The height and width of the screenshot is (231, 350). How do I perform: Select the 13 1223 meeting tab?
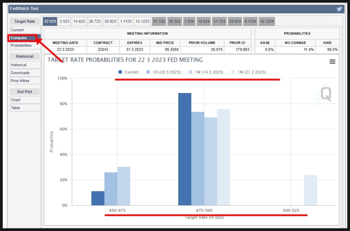pos(142,21)
